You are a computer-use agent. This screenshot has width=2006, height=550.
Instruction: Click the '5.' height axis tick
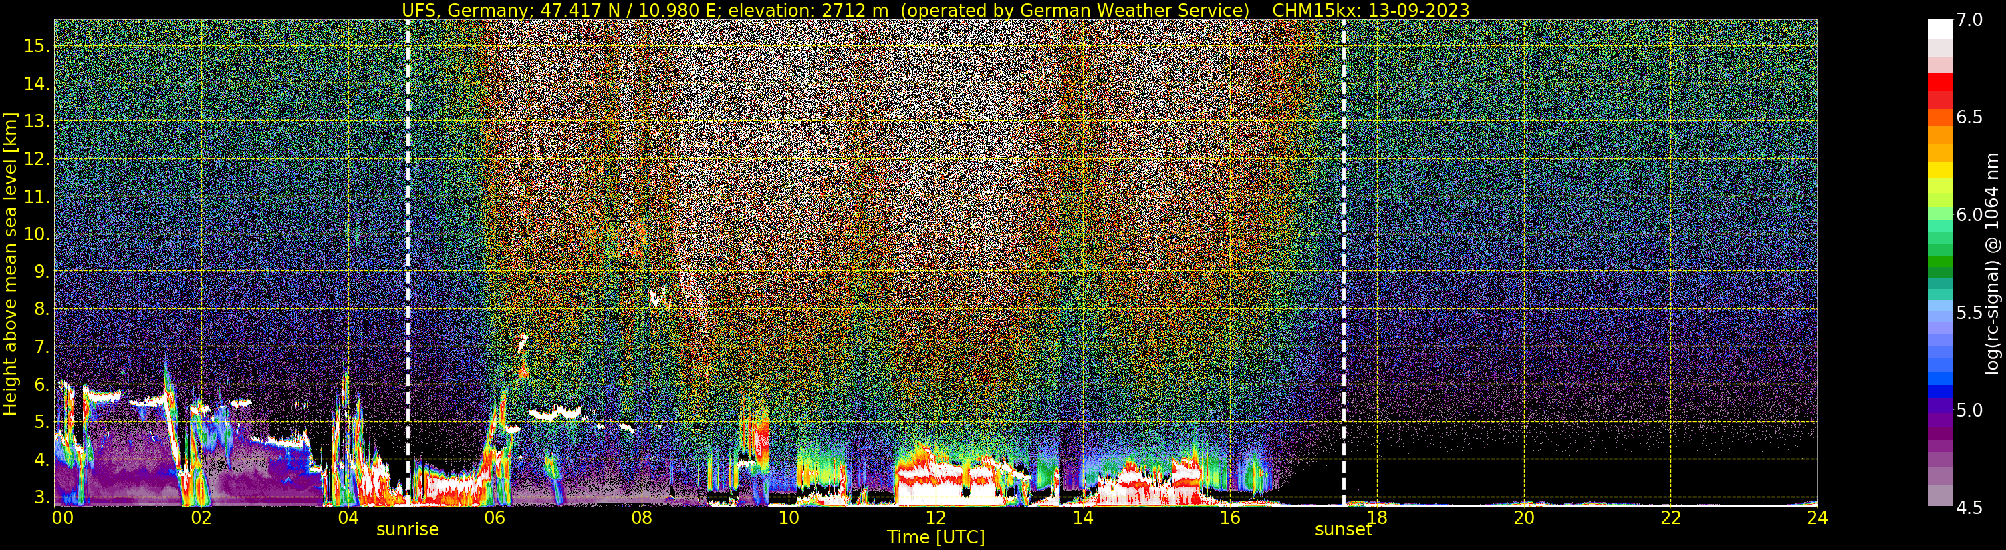click(42, 422)
